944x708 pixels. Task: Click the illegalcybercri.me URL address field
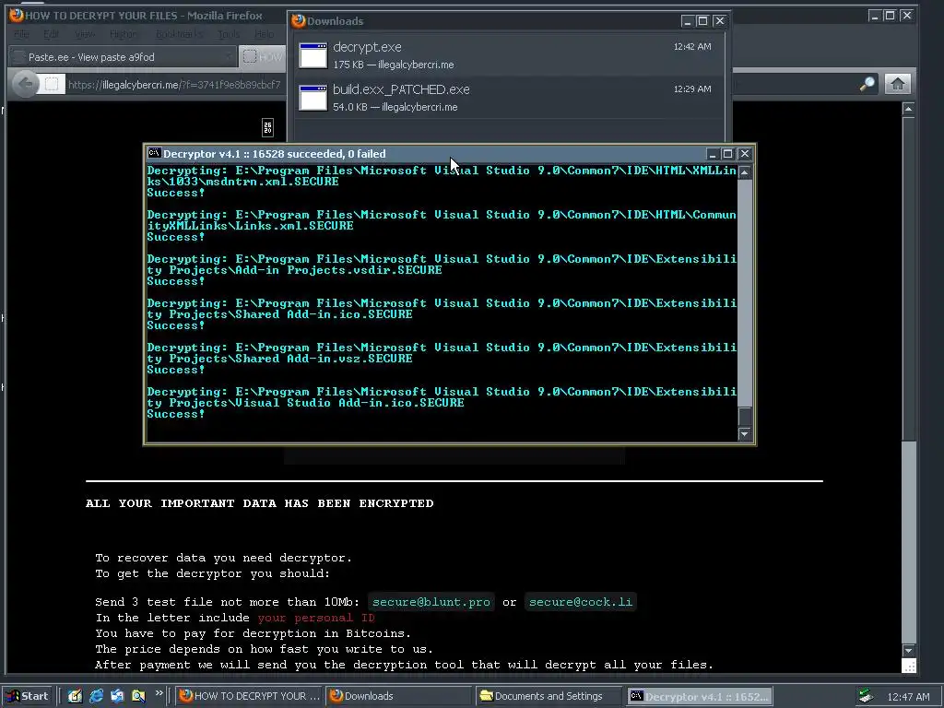174,85
